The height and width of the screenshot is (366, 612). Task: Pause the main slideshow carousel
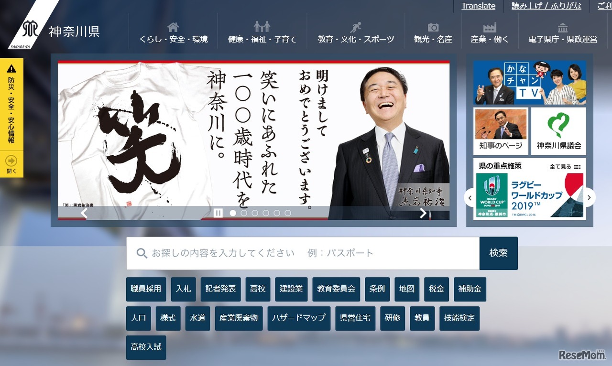218,213
